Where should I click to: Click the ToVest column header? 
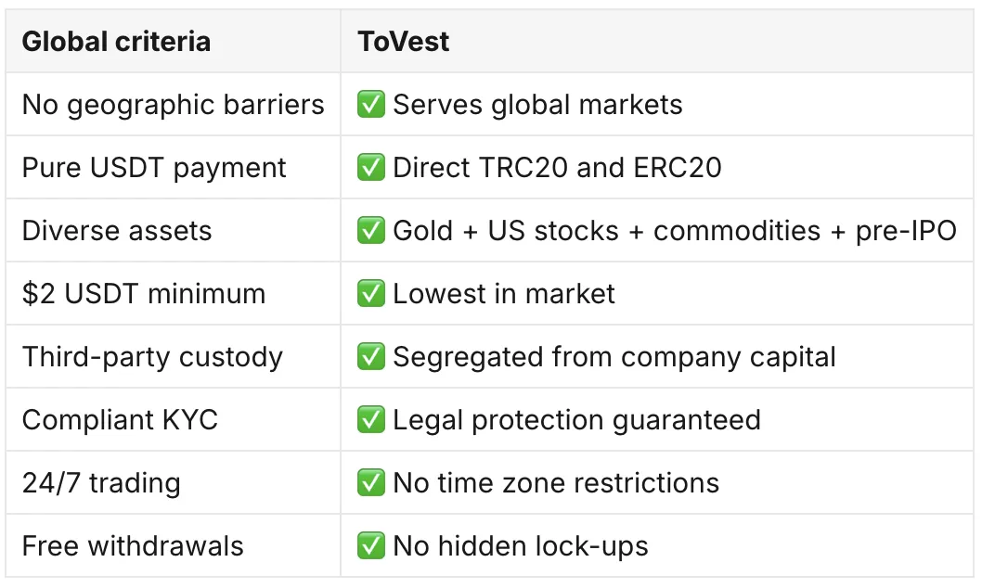click(404, 42)
